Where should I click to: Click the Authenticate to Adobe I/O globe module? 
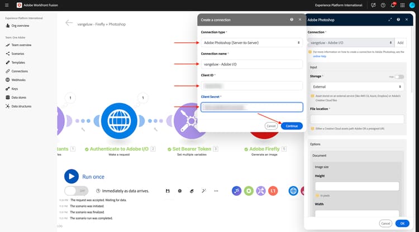119,121
